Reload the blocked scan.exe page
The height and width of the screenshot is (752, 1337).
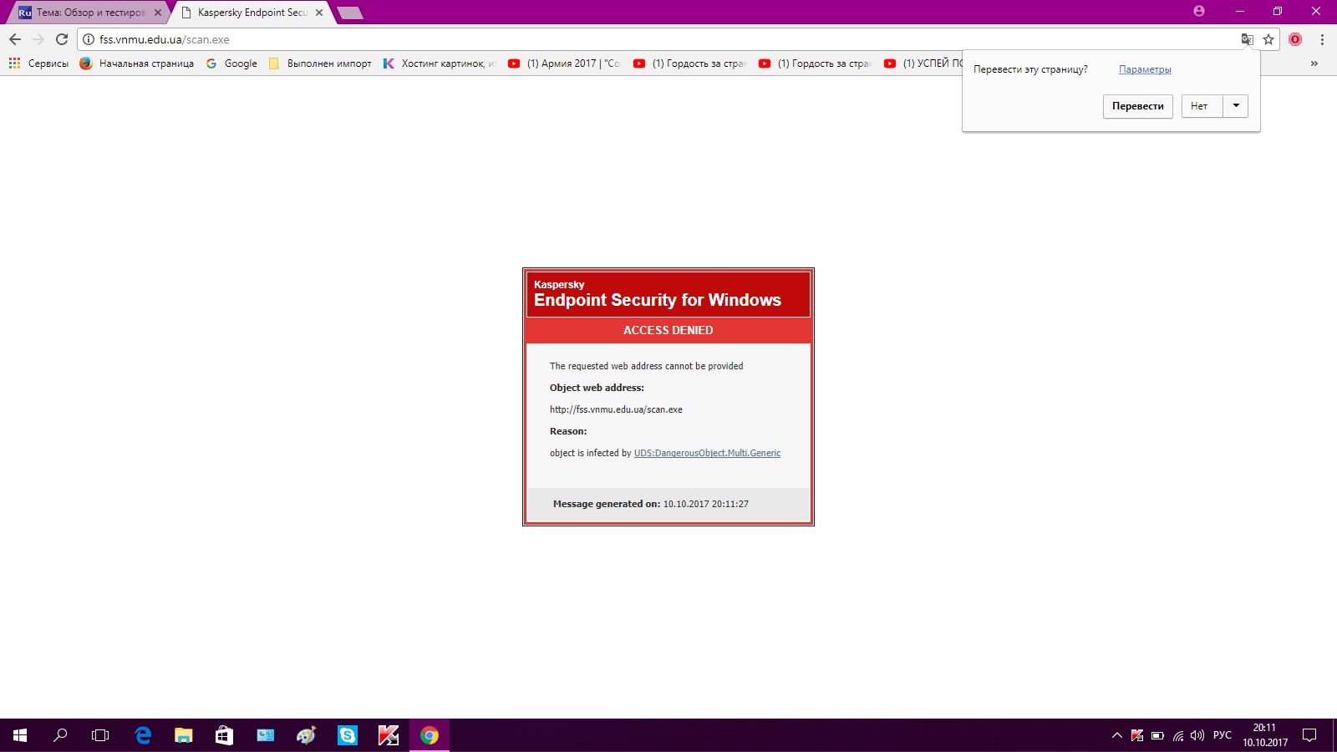tap(62, 39)
